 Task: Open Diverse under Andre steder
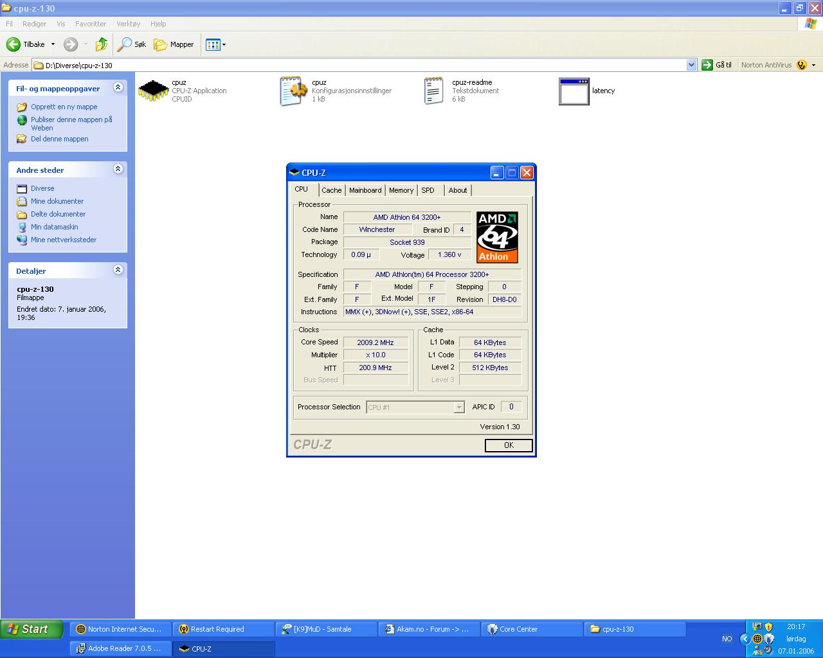[x=42, y=188]
